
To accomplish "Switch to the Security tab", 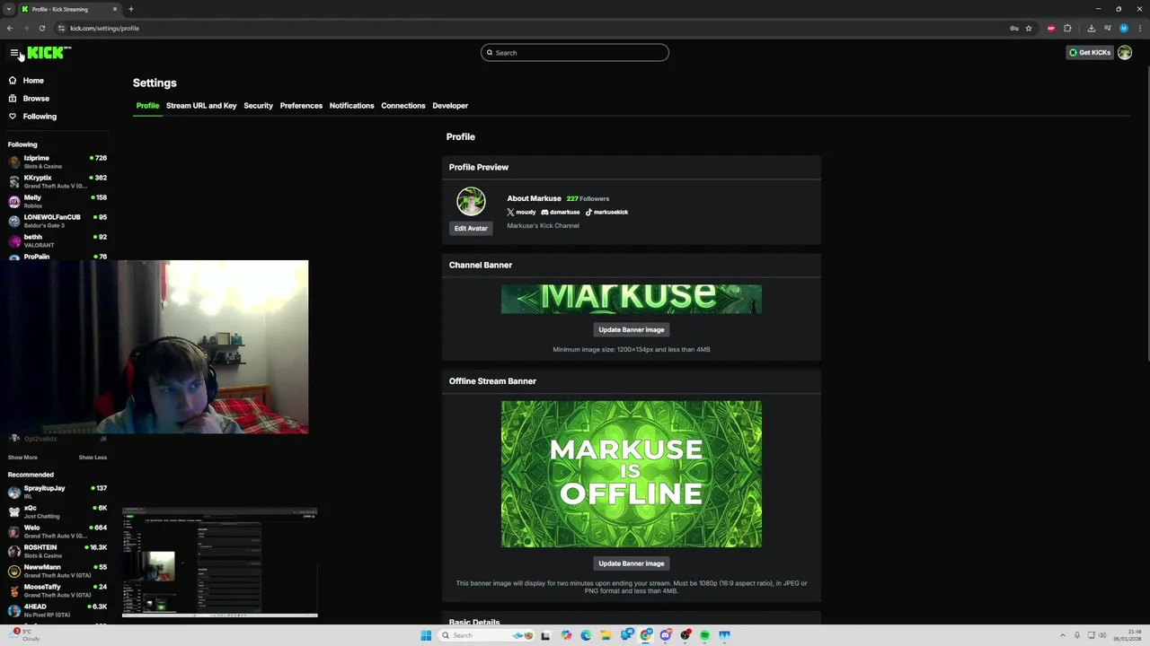I will coord(258,106).
